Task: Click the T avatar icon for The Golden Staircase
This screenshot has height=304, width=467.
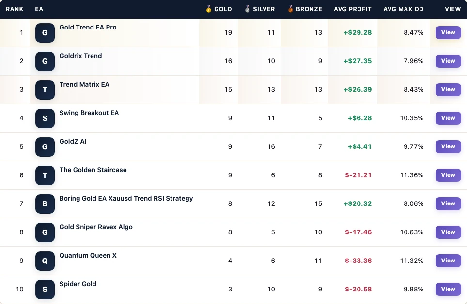Action: pos(45,175)
